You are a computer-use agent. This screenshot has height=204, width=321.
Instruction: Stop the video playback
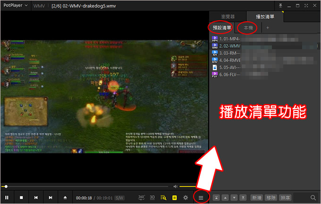(21, 197)
